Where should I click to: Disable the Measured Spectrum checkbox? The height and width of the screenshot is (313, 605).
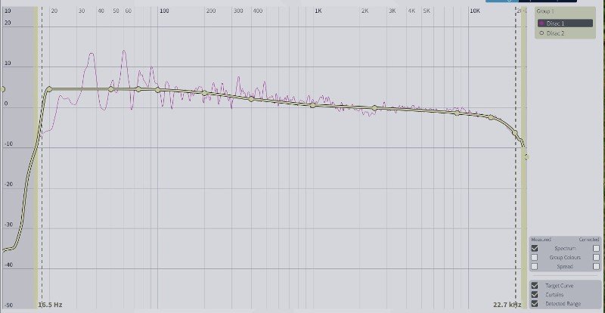pos(535,248)
